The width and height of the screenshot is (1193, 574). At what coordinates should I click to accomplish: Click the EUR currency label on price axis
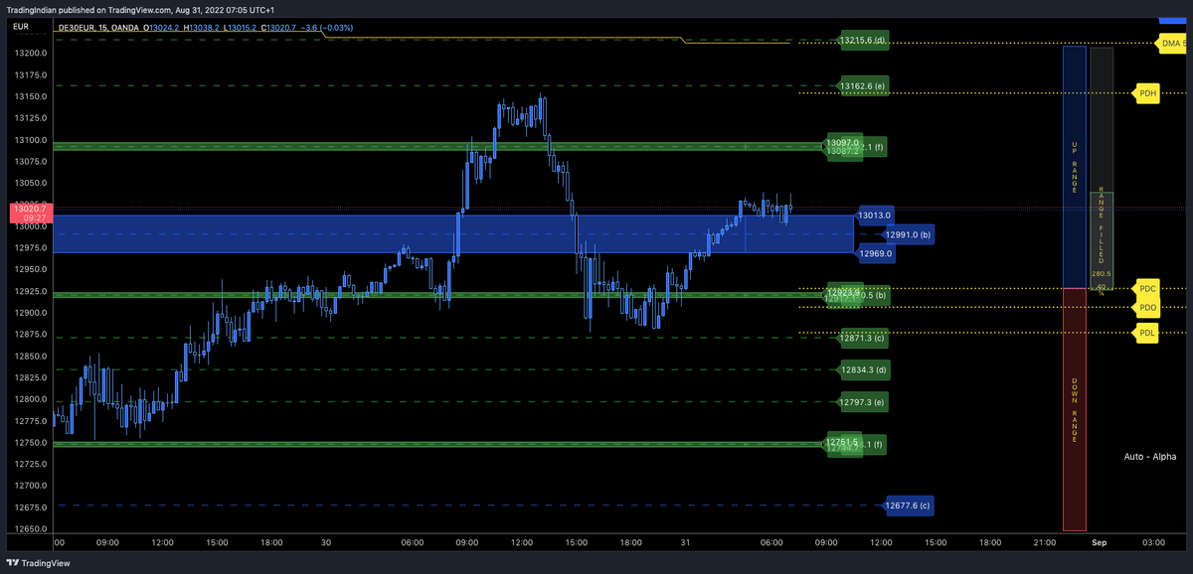tap(21, 27)
